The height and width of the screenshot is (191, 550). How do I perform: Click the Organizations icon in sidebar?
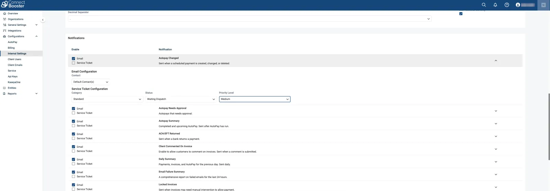click(4, 19)
